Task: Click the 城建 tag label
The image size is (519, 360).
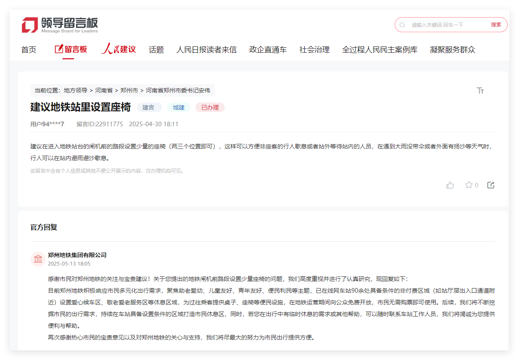Action: pyautogui.click(x=178, y=107)
